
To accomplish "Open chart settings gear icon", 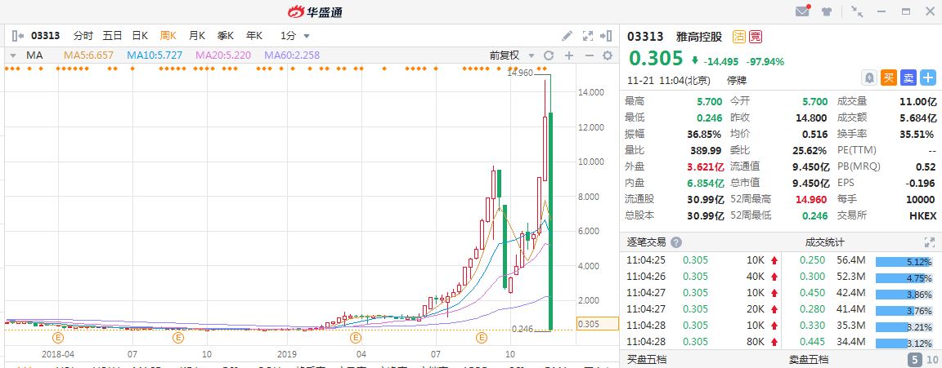I will tap(608, 55).
